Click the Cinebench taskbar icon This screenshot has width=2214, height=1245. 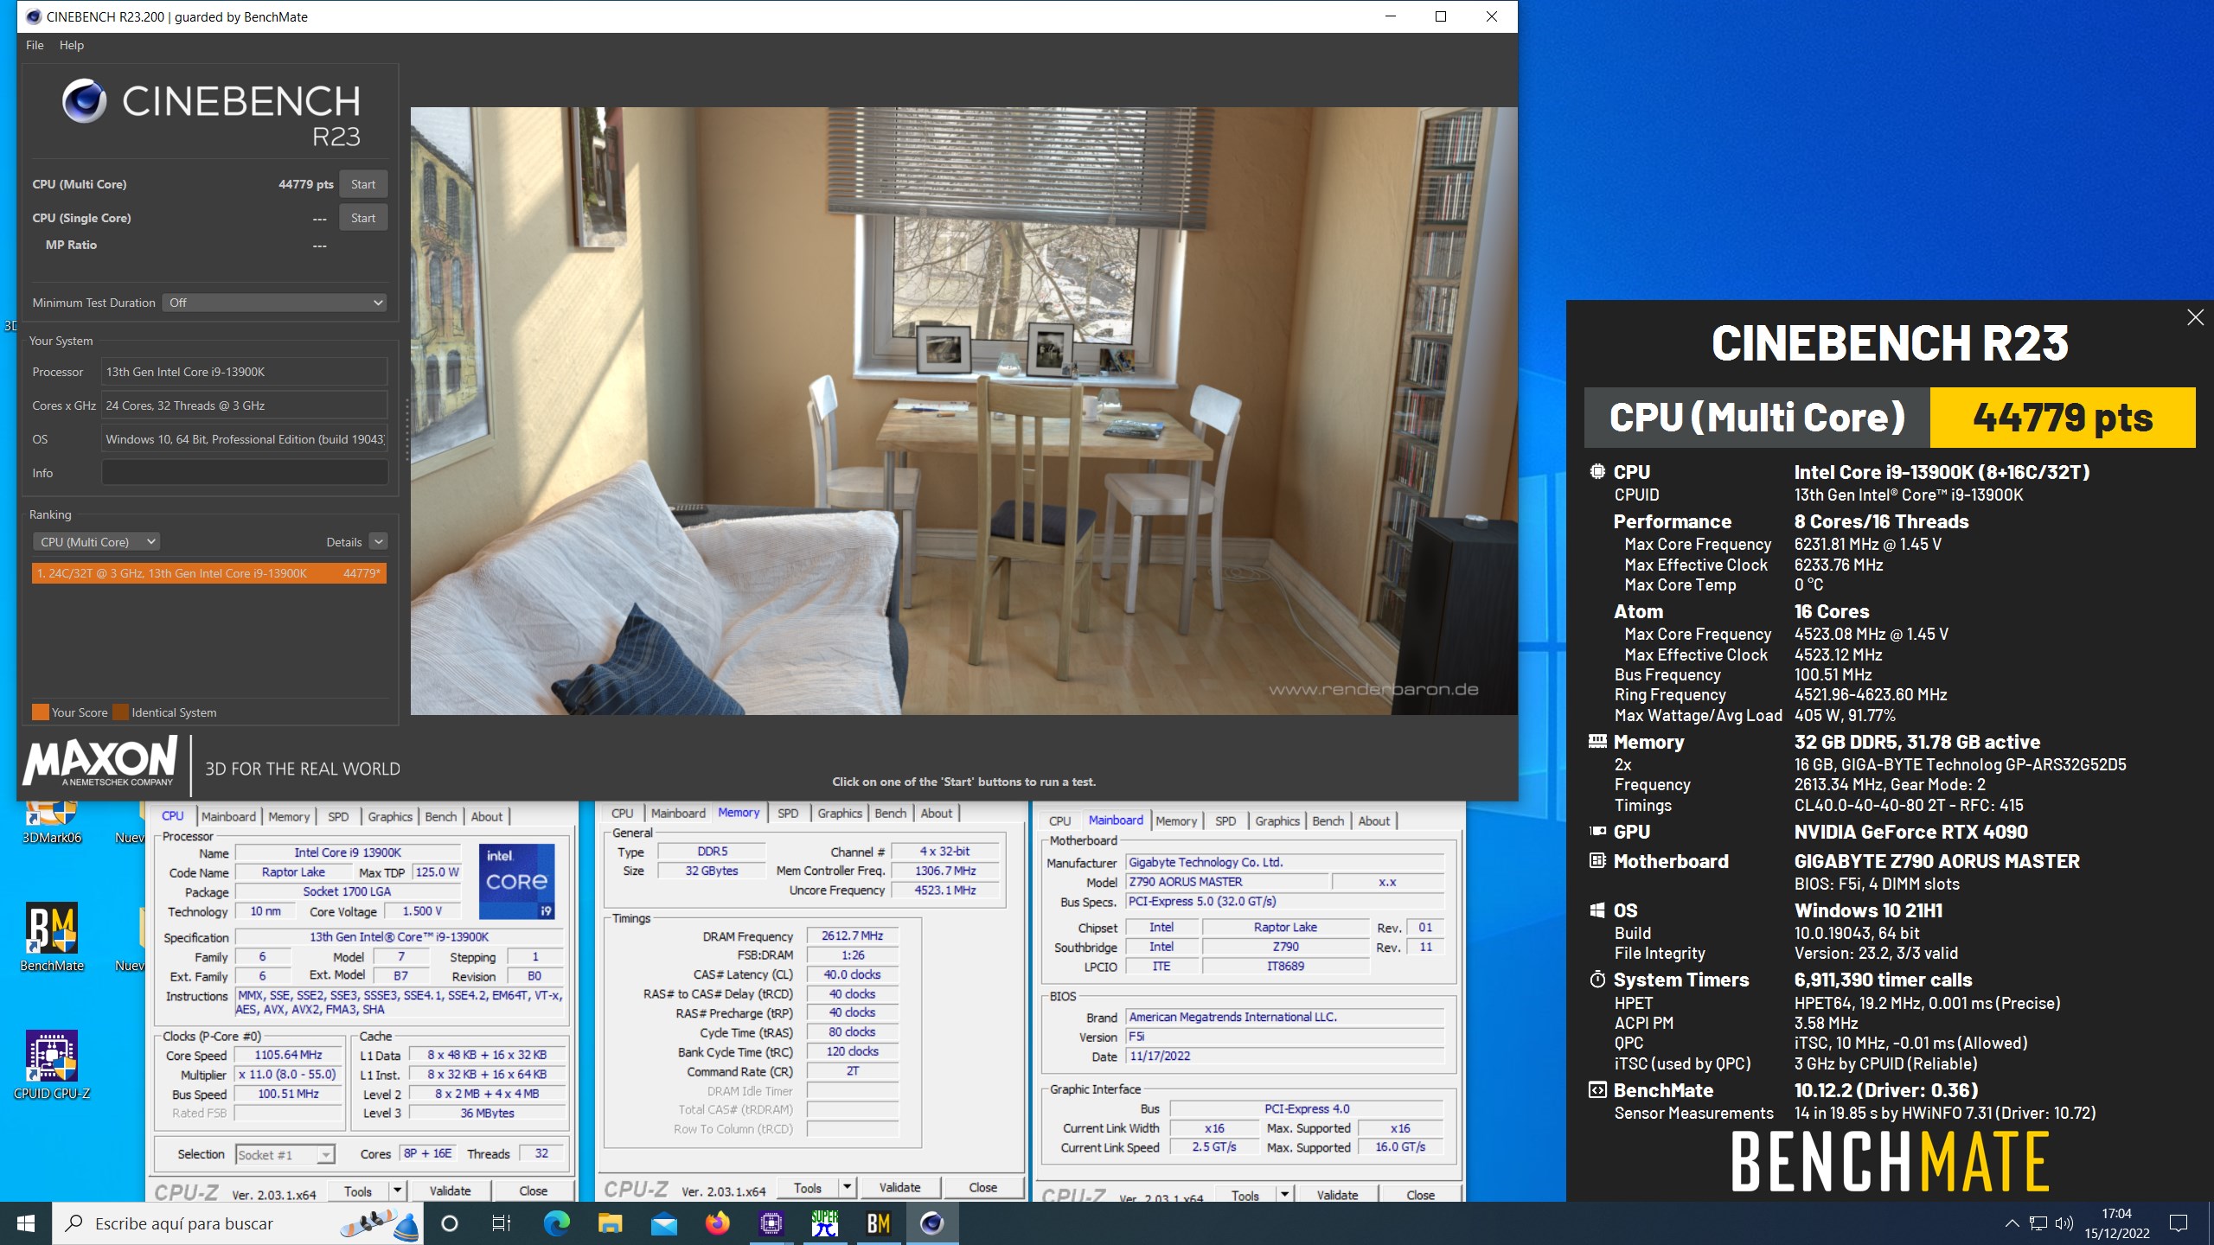(931, 1223)
